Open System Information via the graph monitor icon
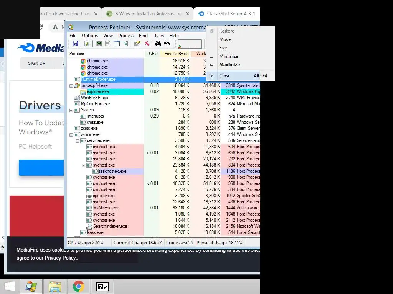This screenshot has width=393, height=294. pos(99,44)
